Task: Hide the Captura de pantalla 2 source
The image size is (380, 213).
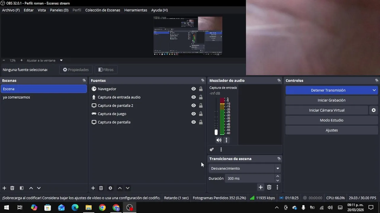Action: coord(193,105)
